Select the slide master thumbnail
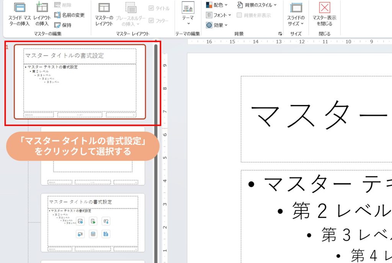Screen dimensions: 392x263 point(80,82)
